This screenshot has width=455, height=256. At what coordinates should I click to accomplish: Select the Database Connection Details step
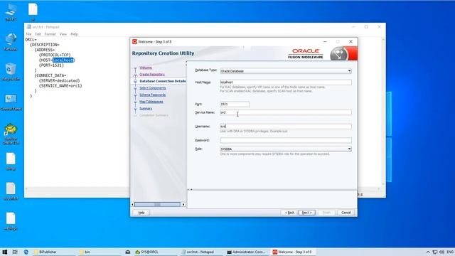tap(163, 81)
